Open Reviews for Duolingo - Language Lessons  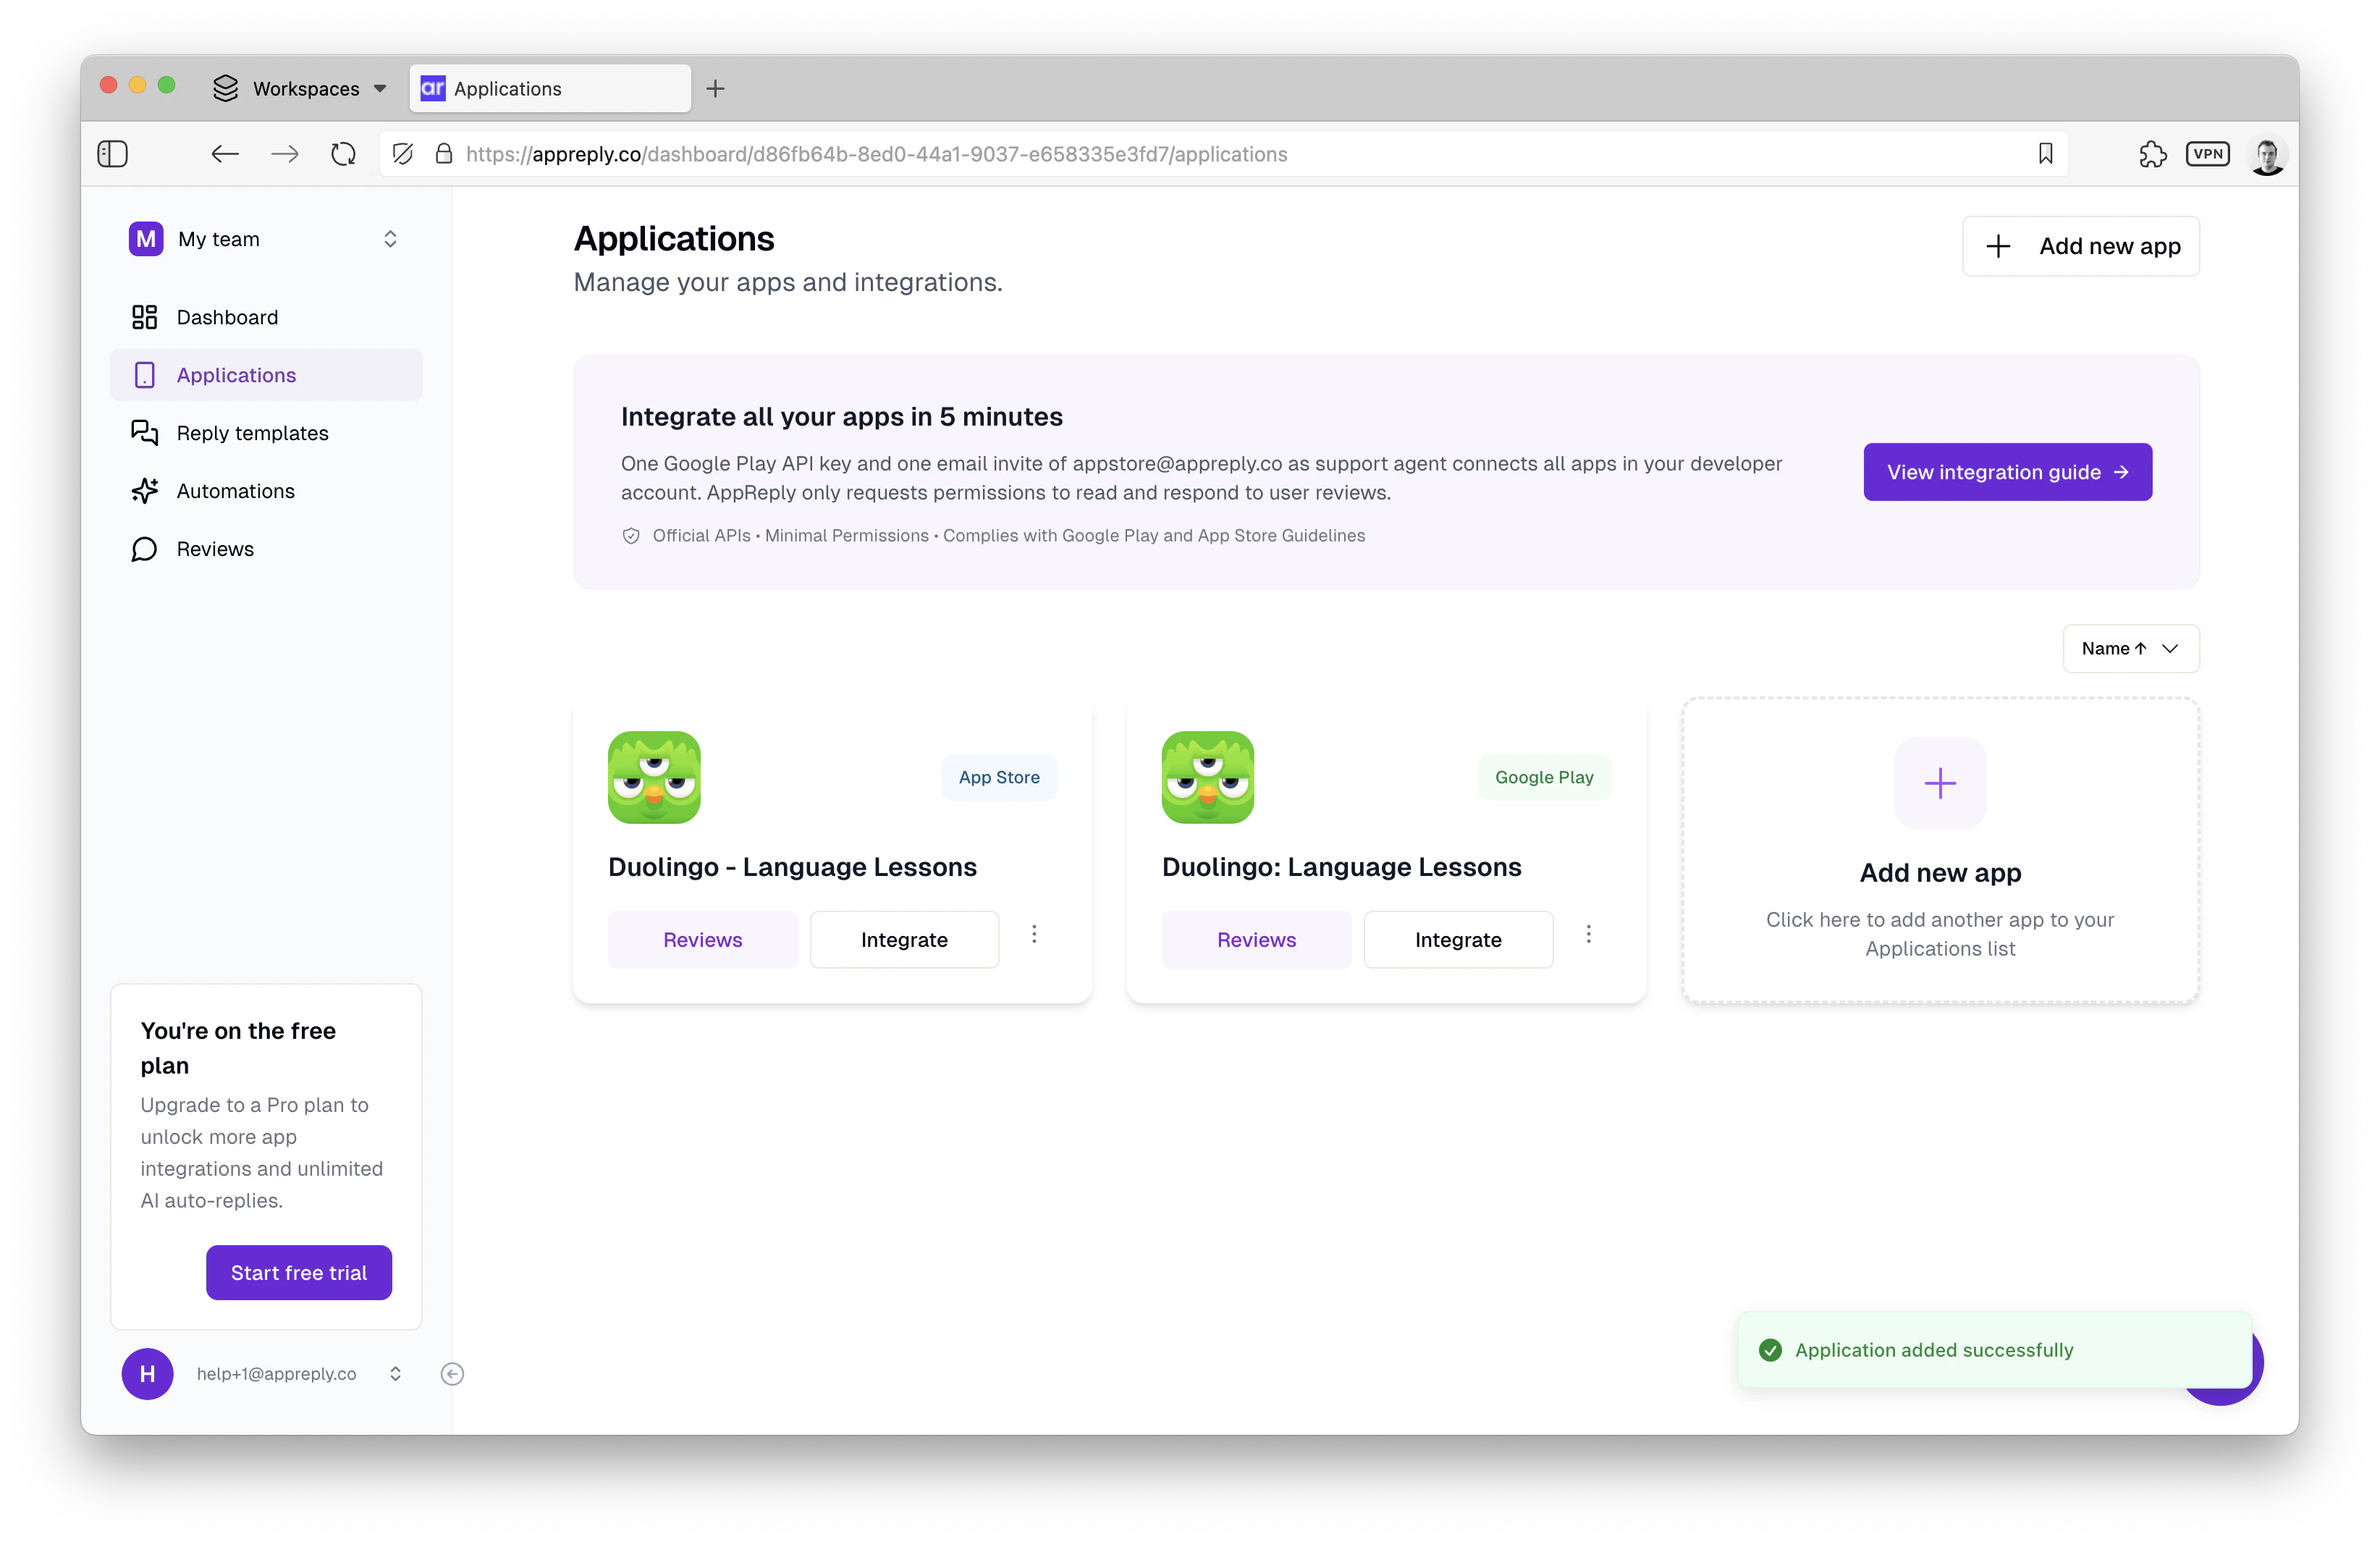tap(702, 940)
